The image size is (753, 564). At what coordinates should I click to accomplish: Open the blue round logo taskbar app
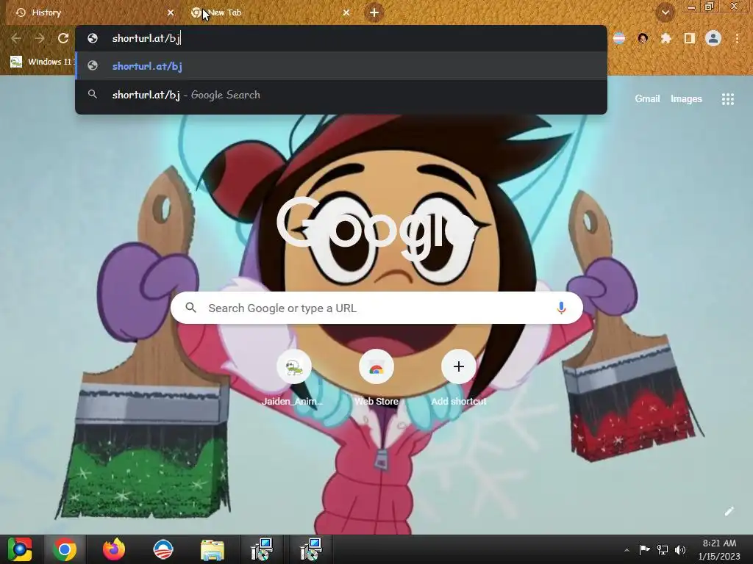[x=163, y=549]
